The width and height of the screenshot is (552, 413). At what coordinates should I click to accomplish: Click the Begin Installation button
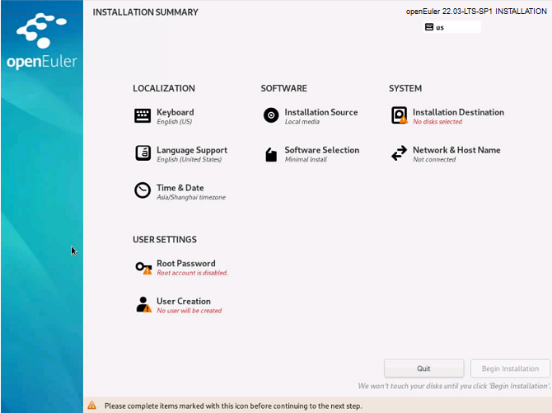[510, 368]
